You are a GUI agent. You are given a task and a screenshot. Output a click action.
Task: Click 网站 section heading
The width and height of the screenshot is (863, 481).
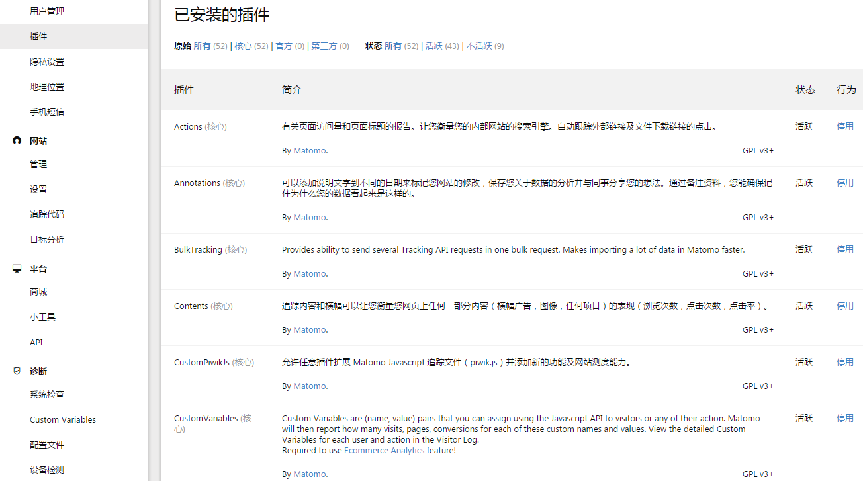coord(38,141)
